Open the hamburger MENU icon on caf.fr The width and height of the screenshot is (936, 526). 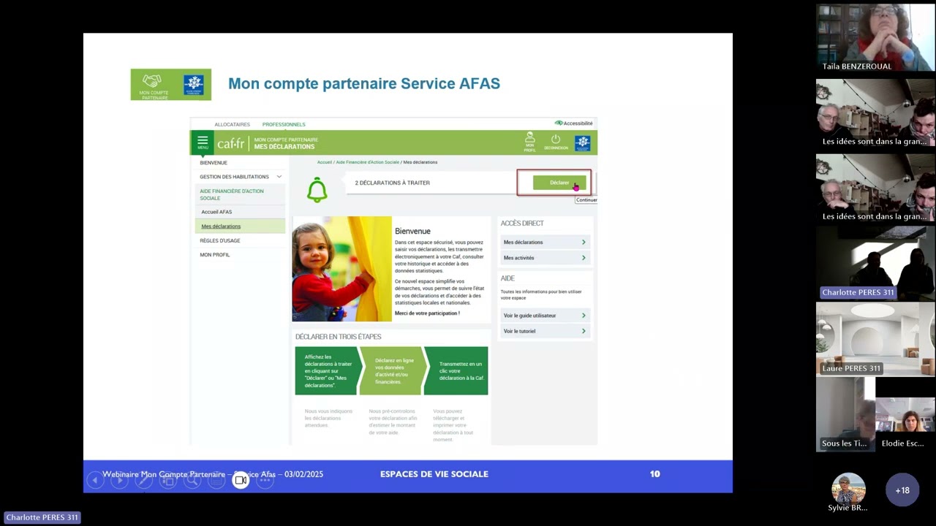(203, 142)
